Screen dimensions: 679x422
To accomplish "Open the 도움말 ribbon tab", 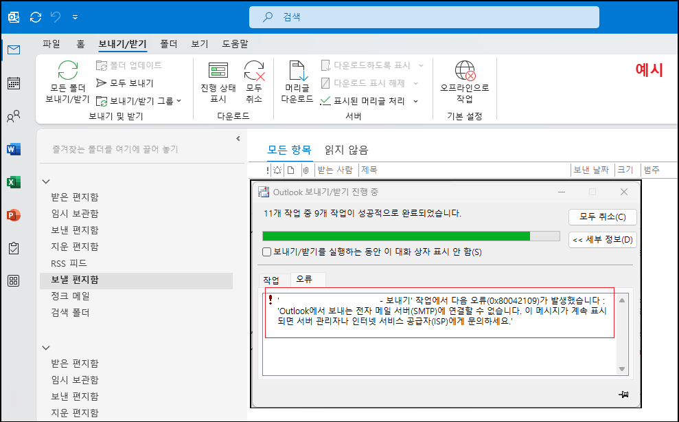I will [235, 44].
